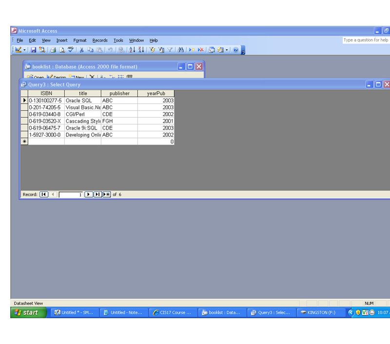
Task: Click the Save toolbar icon
Action: click(x=33, y=50)
